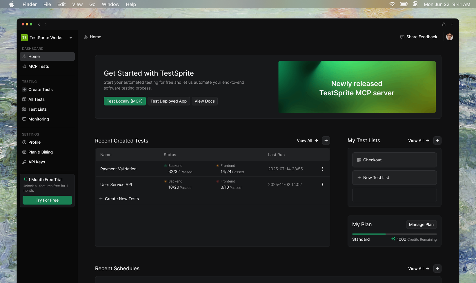This screenshot has height=283, width=476.
Task: Click 2025-07-14 23:55 last run date
Action: pyautogui.click(x=286, y=169)
